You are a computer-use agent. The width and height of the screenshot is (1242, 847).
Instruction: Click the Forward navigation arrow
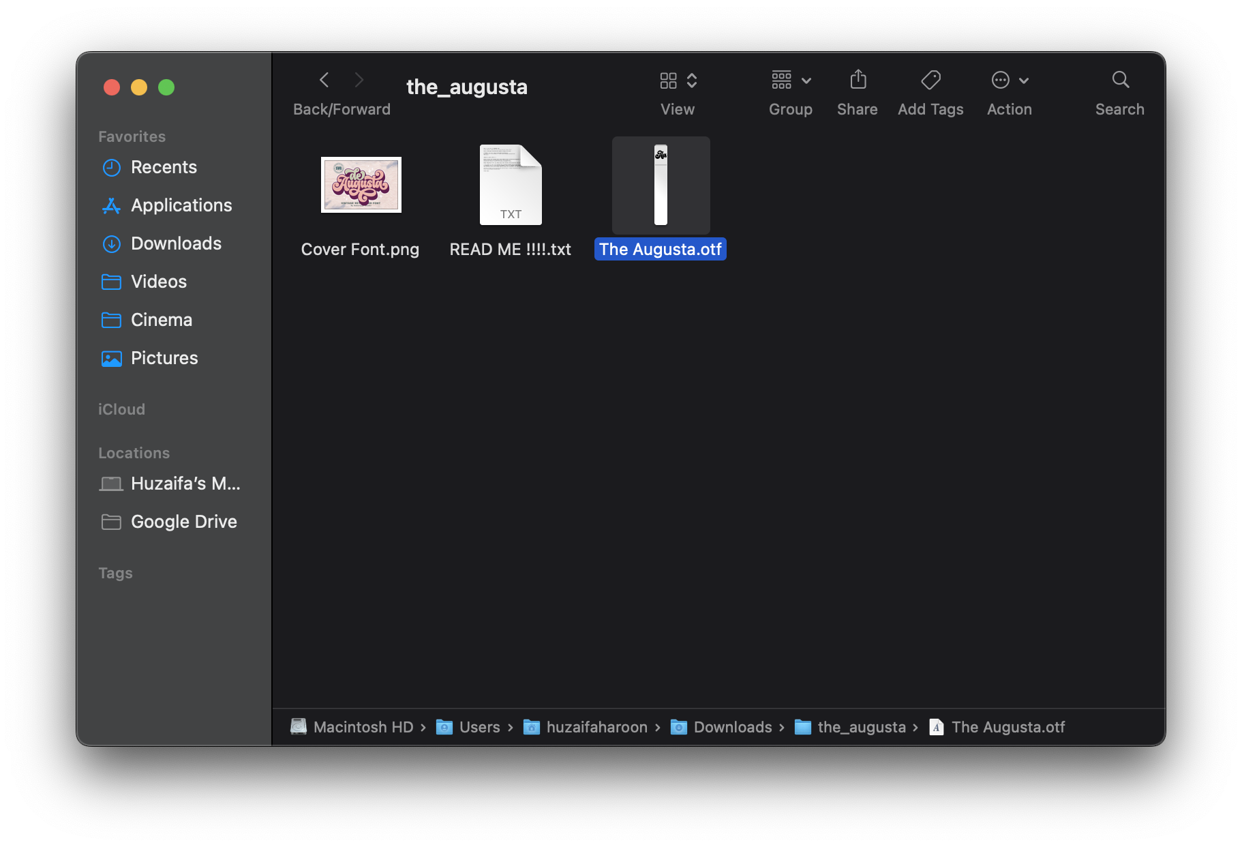tap(359, 80)
